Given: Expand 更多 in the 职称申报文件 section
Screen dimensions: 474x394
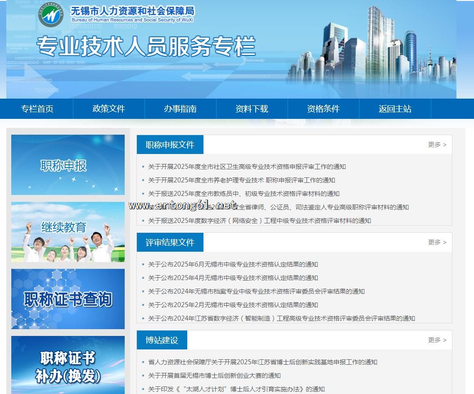Looking at the screenshot, I should click(437, 145).
